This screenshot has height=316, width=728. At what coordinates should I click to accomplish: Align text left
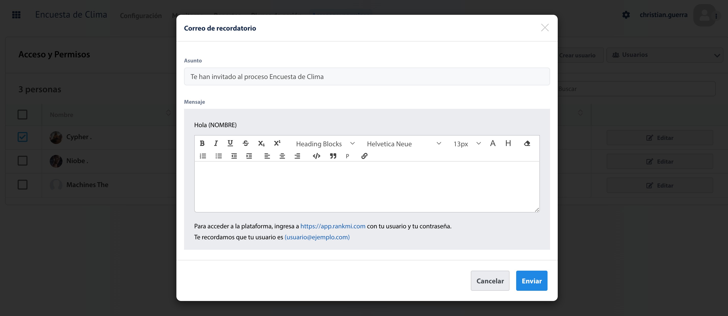[x=267, y=156]
